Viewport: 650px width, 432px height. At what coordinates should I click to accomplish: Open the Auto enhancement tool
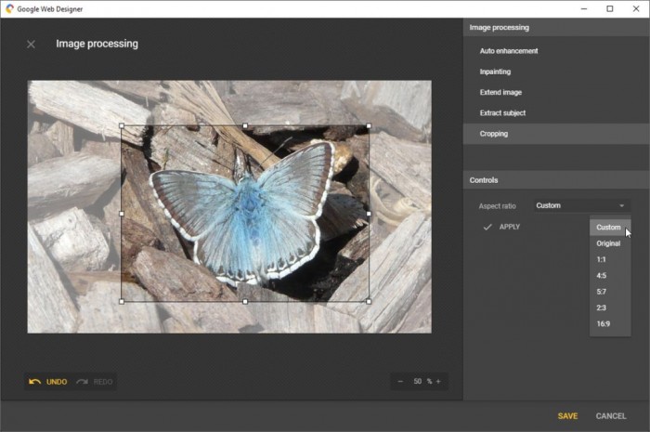(x=508, y=51)
